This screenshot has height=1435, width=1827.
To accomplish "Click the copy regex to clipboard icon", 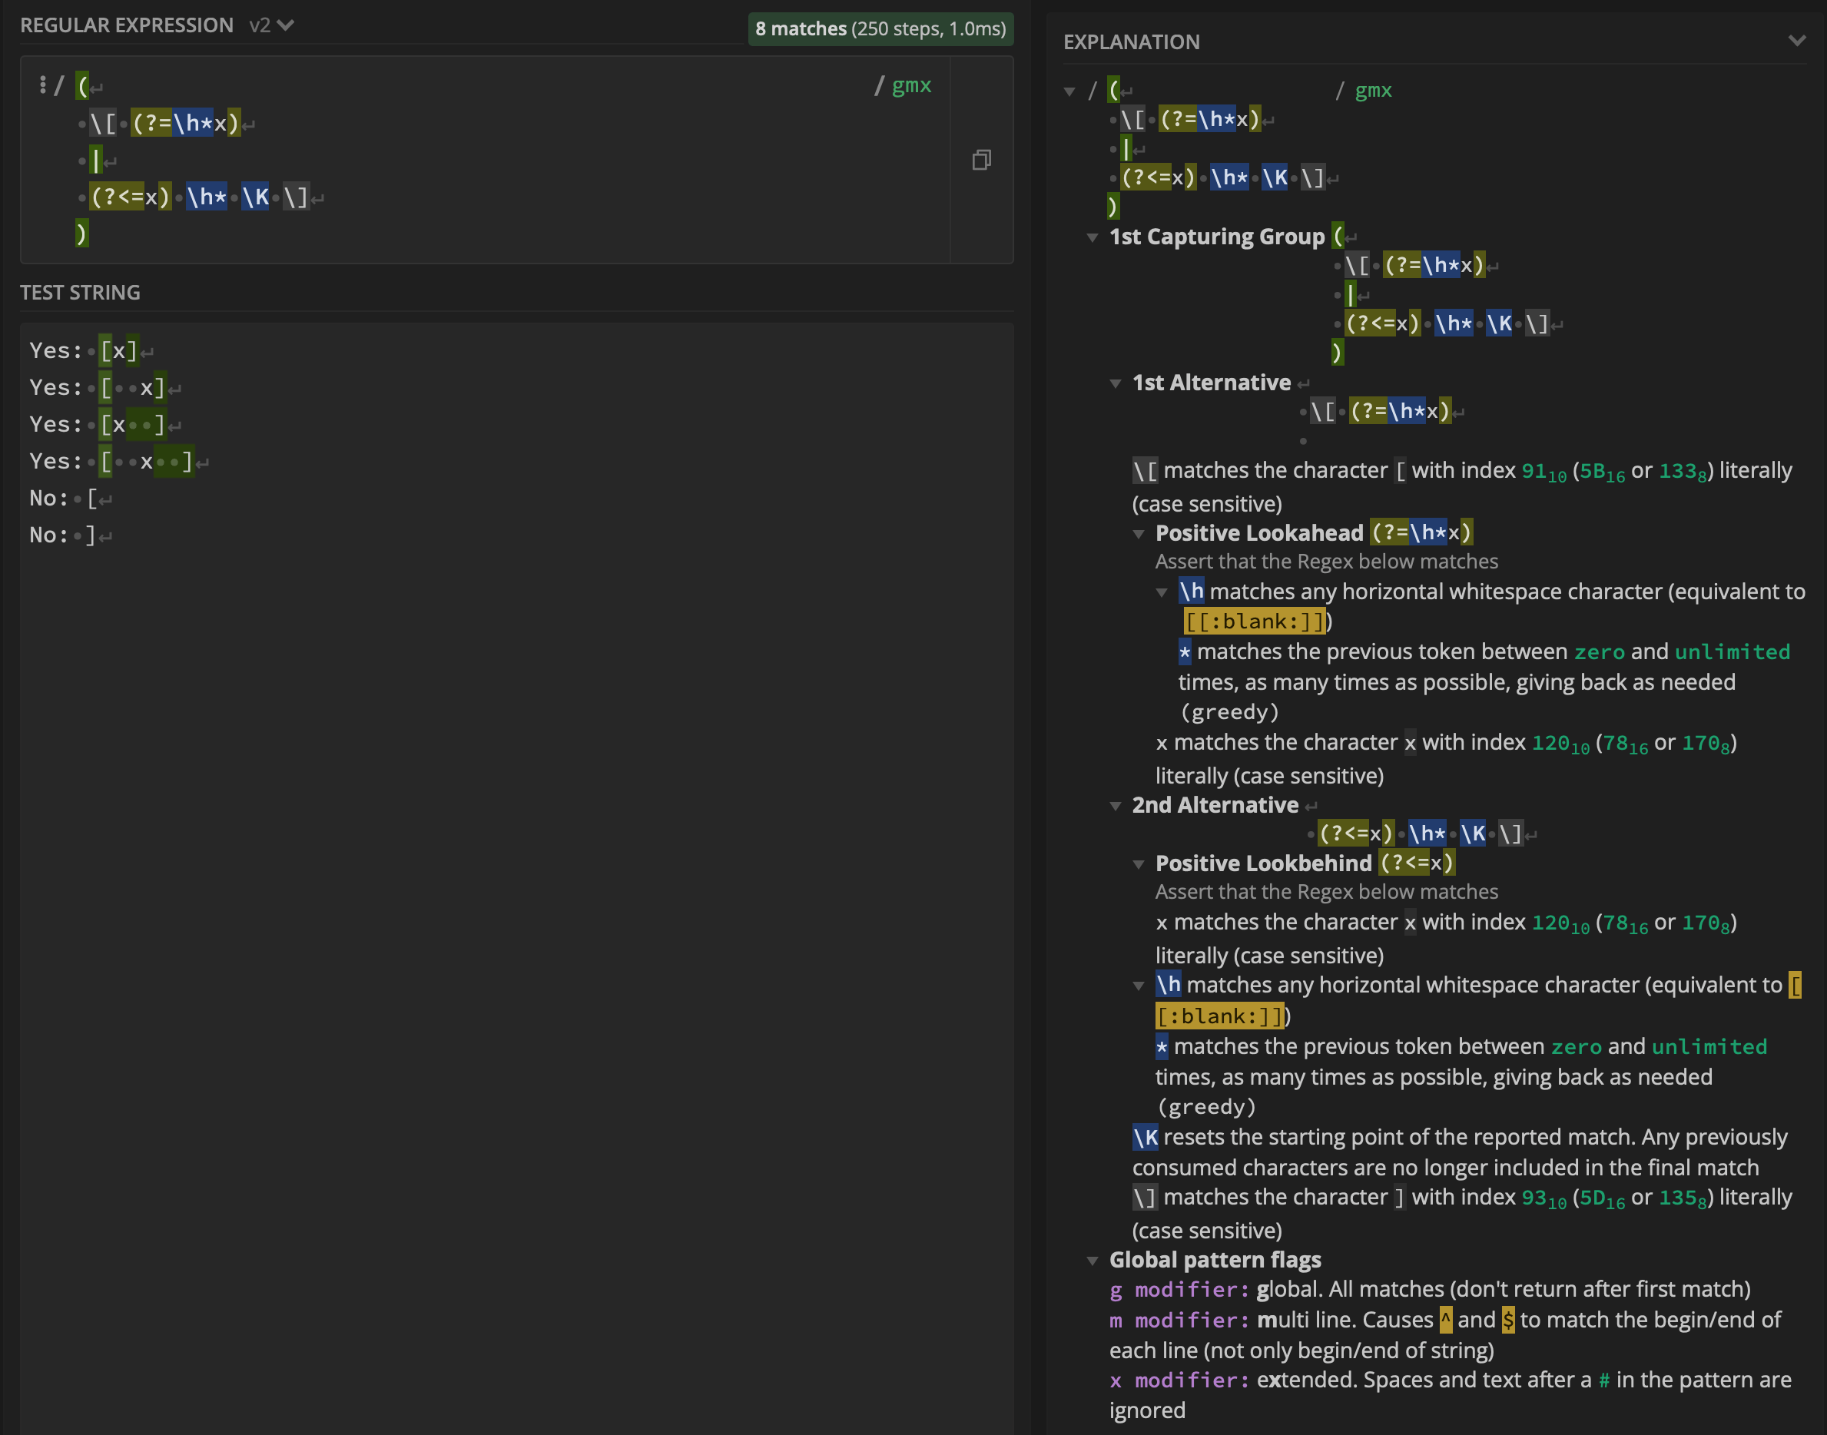I will 981,160.
